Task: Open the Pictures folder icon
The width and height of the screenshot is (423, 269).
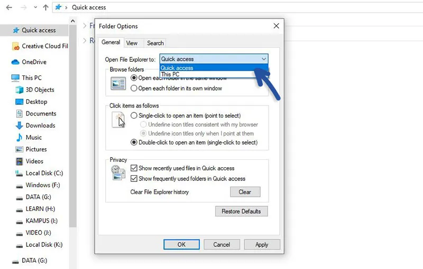Action: point(20,149)
